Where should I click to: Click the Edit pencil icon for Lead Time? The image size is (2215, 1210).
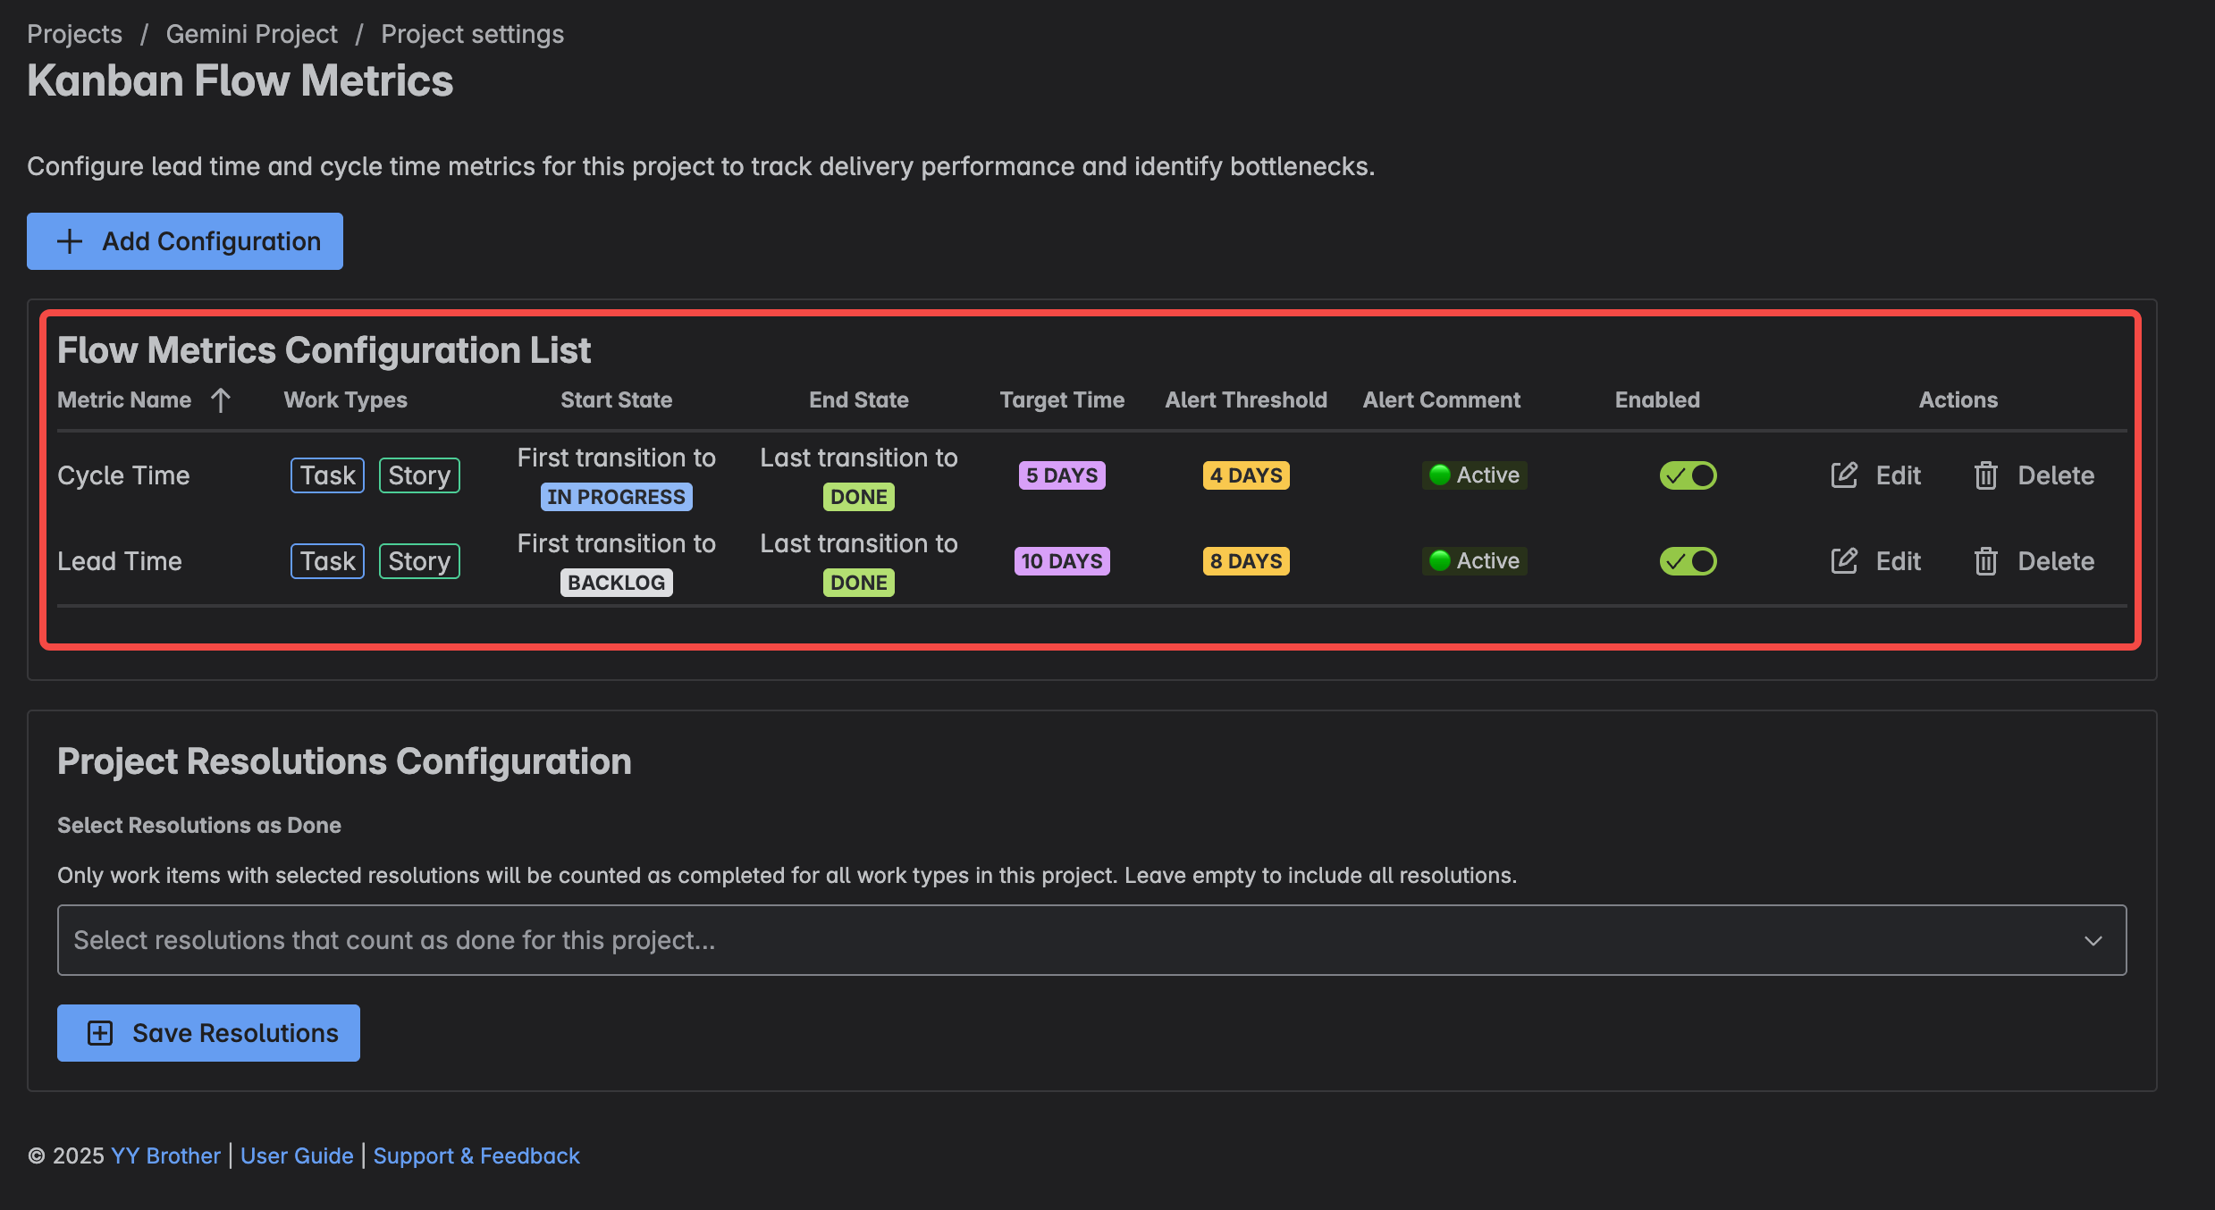tap(1843, 560)
